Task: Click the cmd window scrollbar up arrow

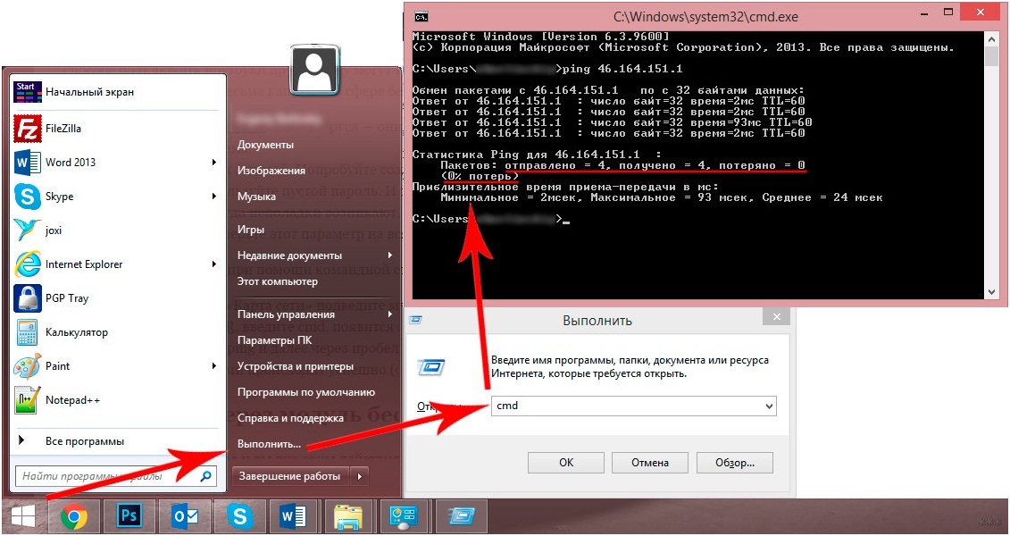Action: click(x=992, y=39)
